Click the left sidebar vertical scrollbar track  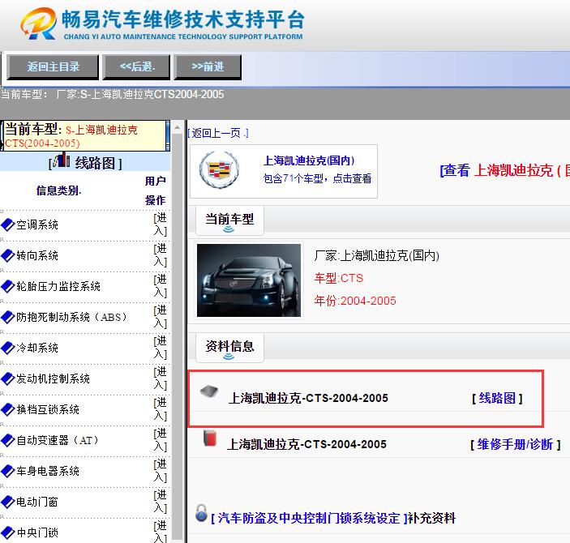click(x=177, y=338)
